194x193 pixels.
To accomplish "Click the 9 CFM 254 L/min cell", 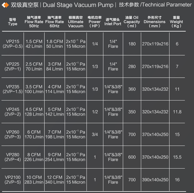I will 55,157.
